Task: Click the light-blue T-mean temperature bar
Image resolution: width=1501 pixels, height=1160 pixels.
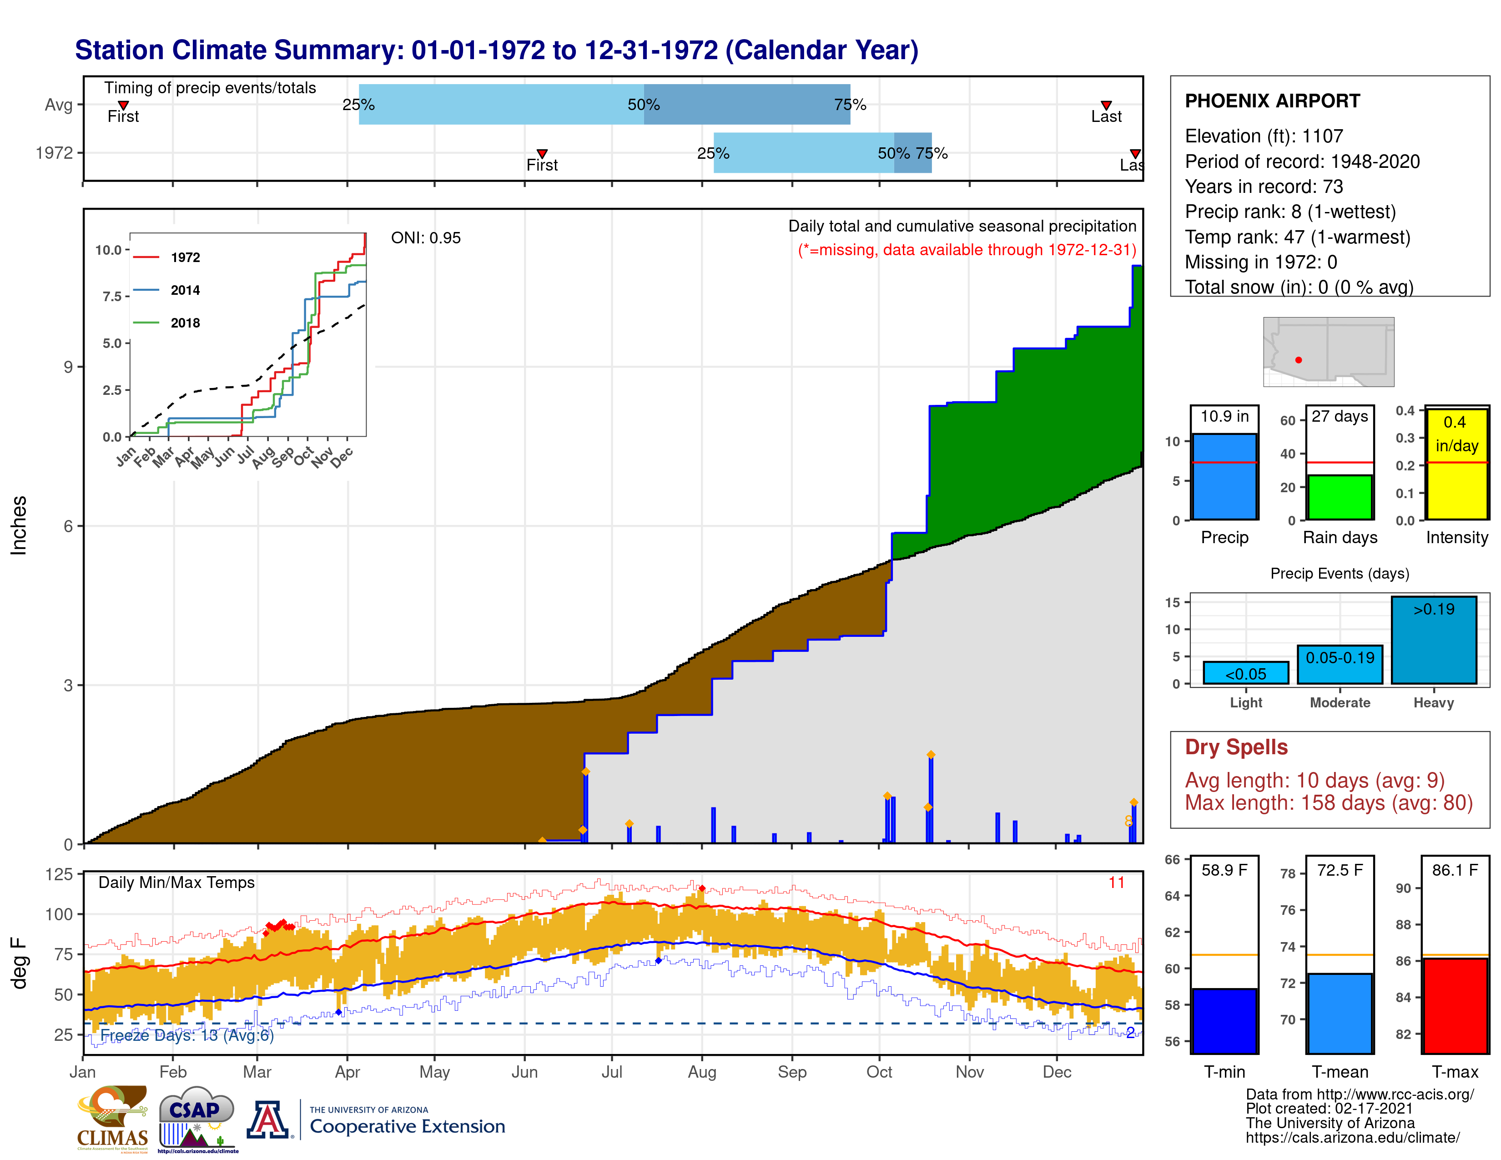Action: 1340,1014
